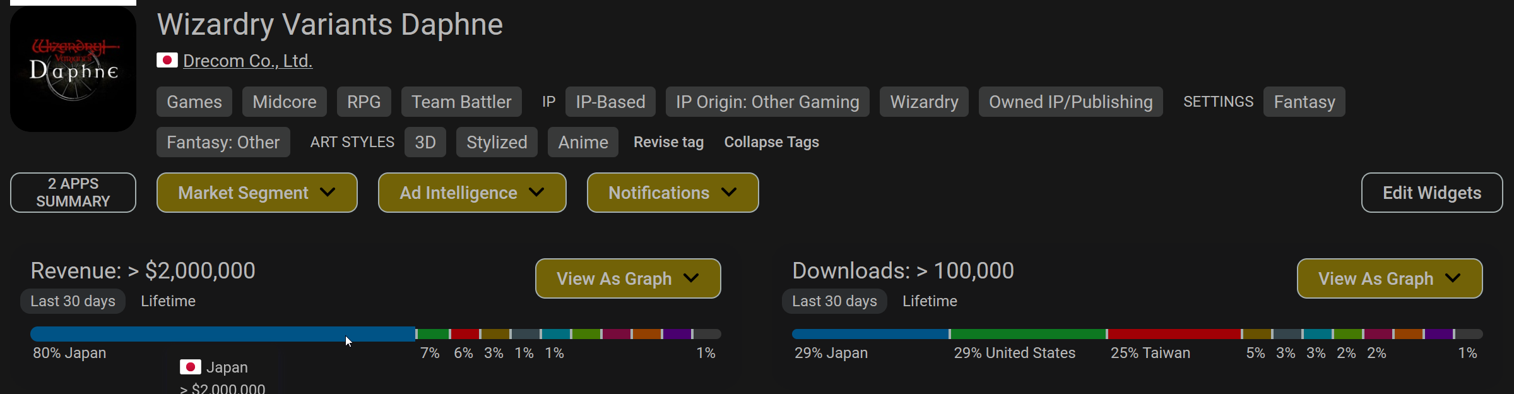Open Downloads View As Graph dropdown
Screen dimensions: 1514x394
(1390, 278)
